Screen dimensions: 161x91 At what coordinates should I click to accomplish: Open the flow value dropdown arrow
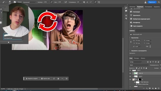(x=63, y=2)
